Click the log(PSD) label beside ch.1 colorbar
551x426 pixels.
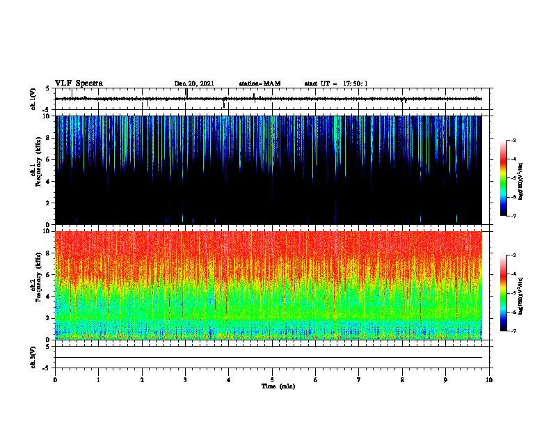[x=520, y=181]
